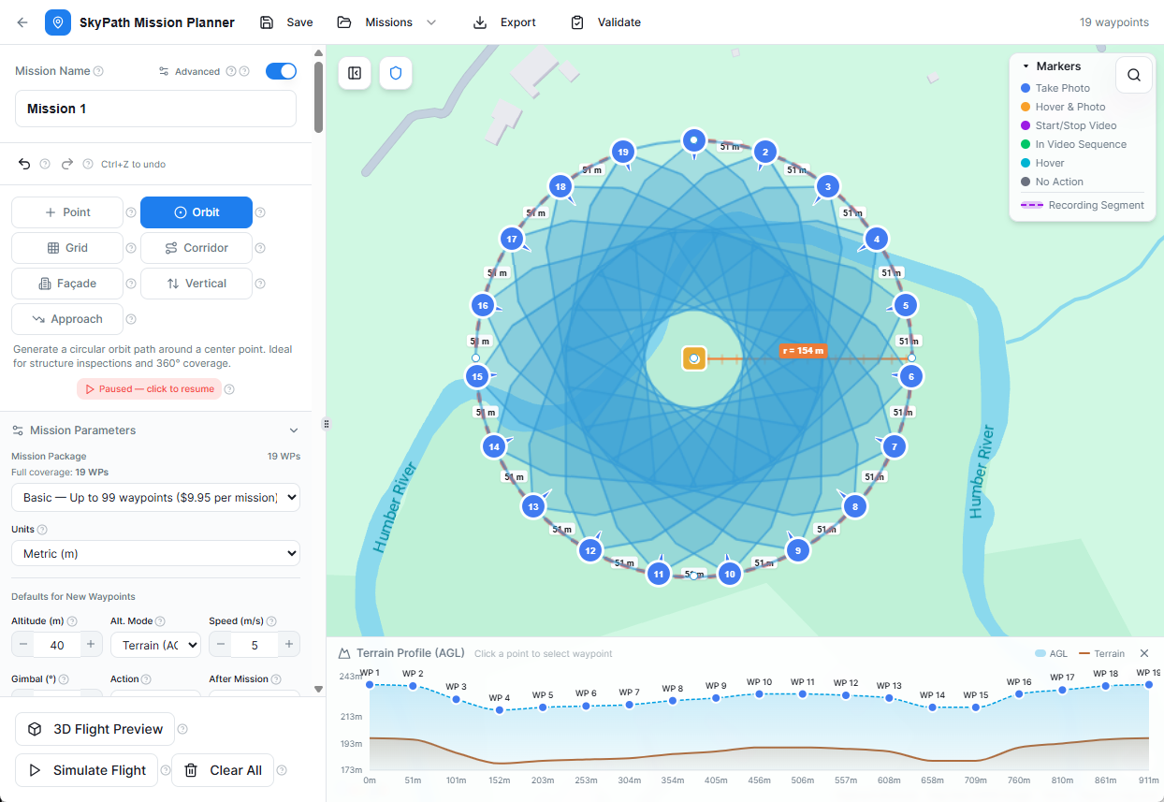Image resolution: width=1164 pixels, height=802 pixels.
Task: Open the Units dropdown
Action: pyautogui.click(x=155, y=553)
